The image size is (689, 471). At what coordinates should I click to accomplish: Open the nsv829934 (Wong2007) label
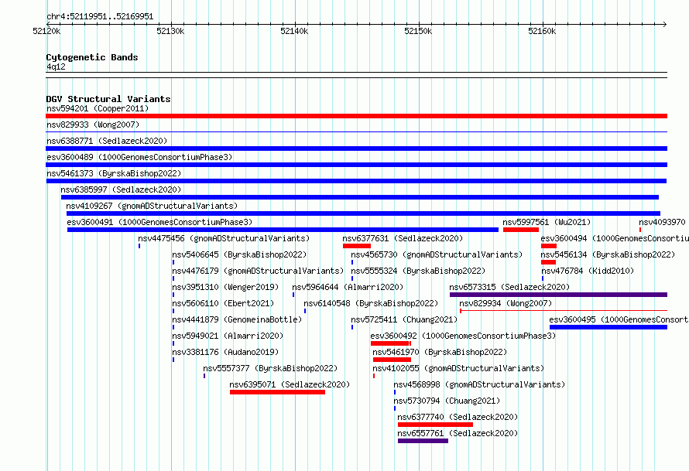(x=506, y=303)
